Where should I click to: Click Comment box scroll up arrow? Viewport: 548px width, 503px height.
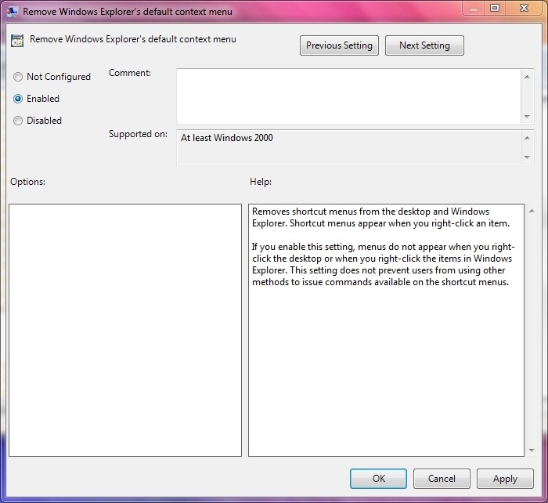[x=527, y=77]
